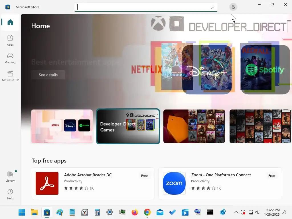The image size is (292, 219).
Task: Open File Explorer from taskbar
Action: [35, 212]
